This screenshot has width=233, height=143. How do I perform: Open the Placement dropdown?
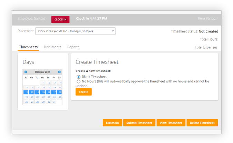[75, 31]
